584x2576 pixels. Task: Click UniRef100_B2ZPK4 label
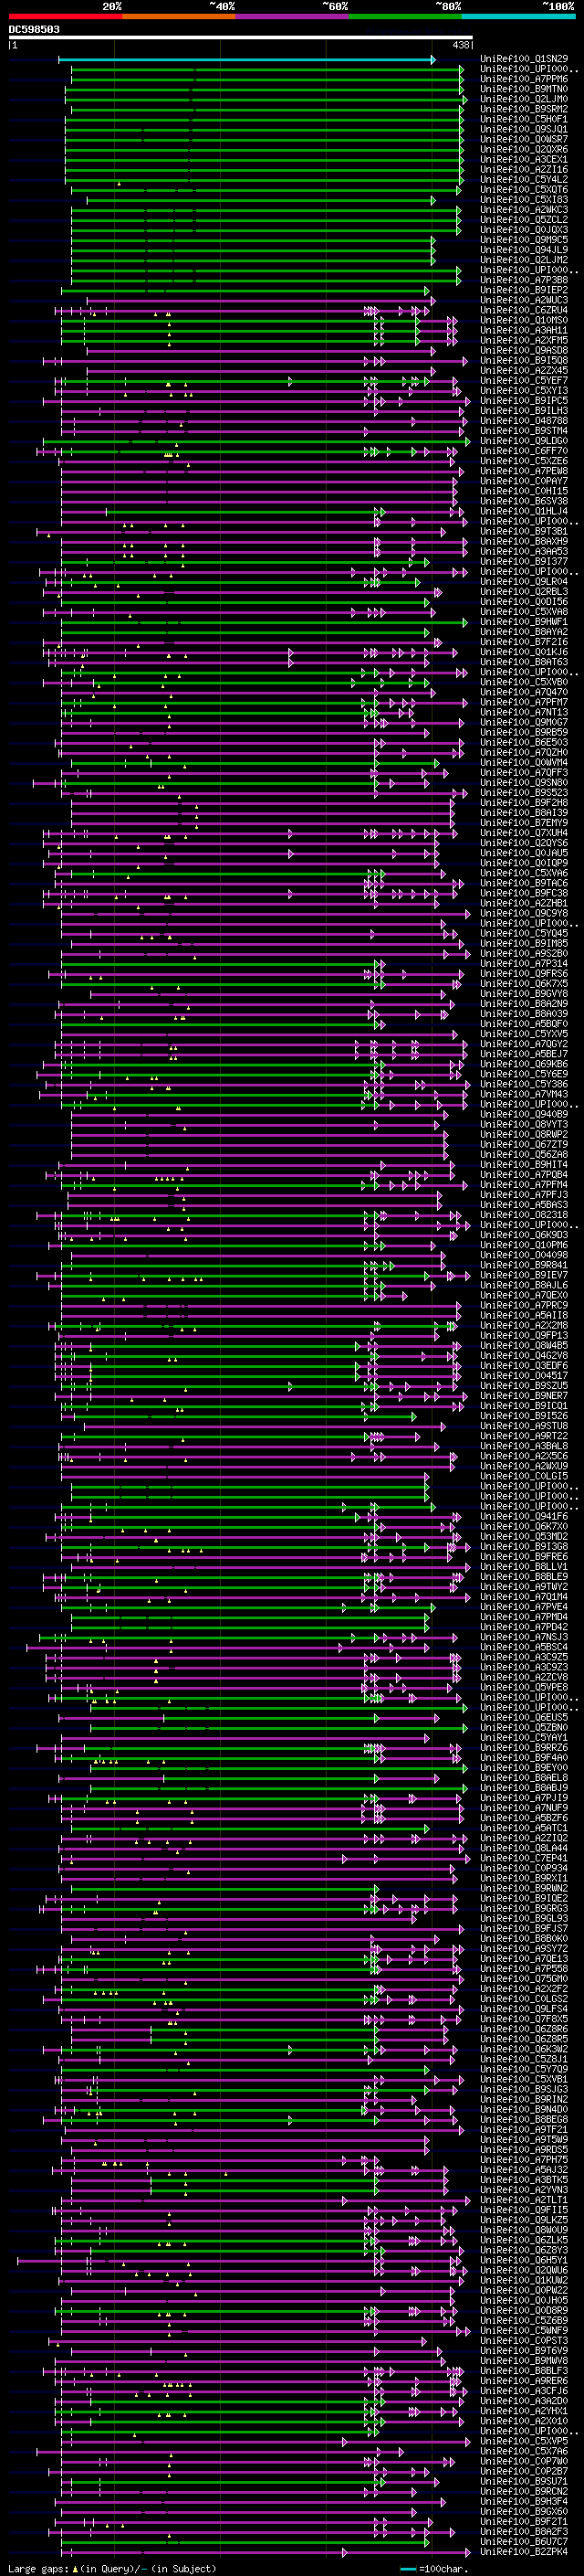pyautogui.click(x=524, y=2551)
